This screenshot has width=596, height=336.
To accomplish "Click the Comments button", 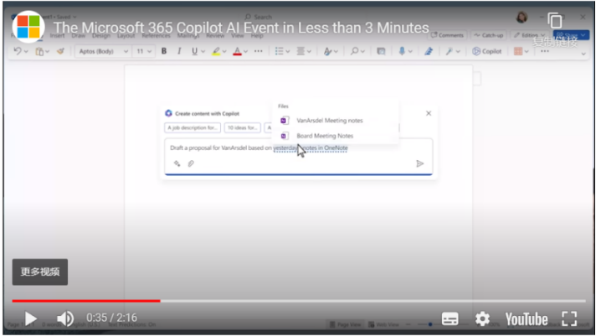I will pyautogui.click(x=447, y=35).
